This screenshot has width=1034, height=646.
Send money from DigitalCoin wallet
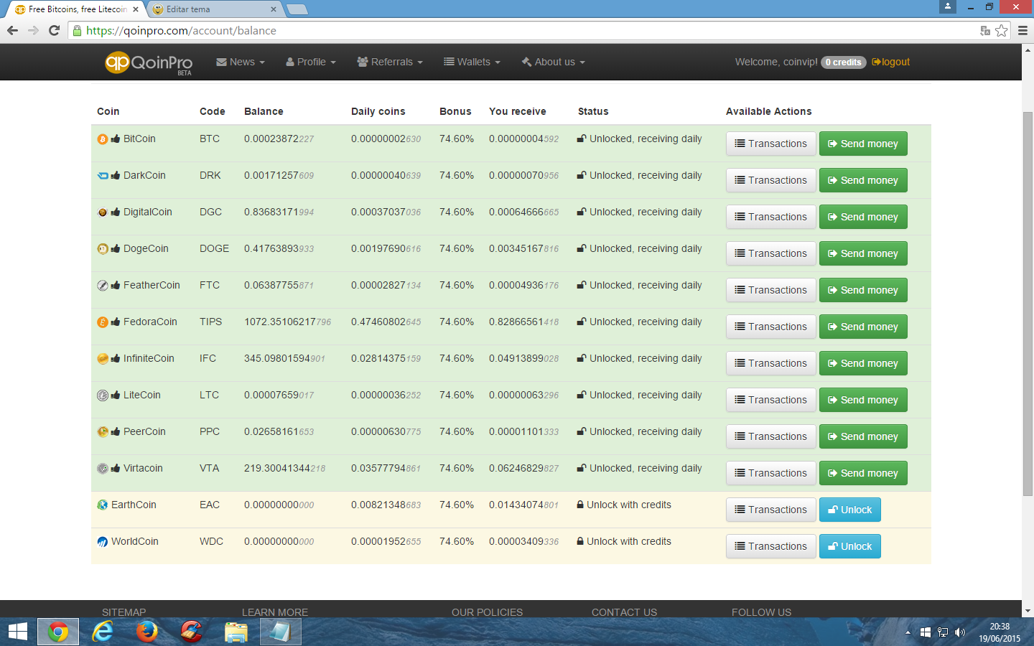tap(863, 217)
